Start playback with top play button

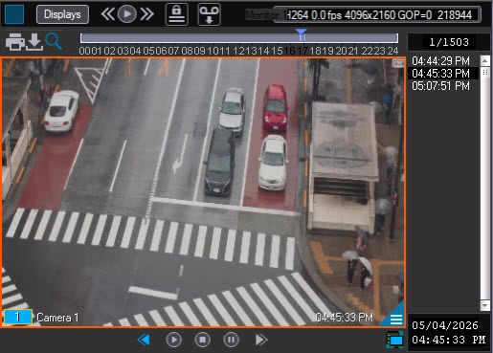pyautogui.click(x=127, y=14)
